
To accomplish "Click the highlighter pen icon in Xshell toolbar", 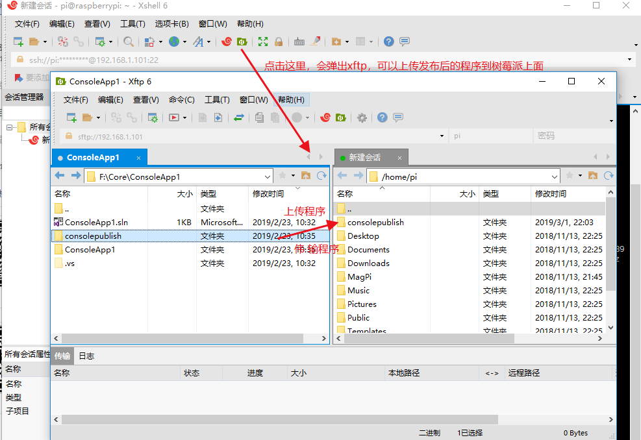I will (x=315, y=42).
